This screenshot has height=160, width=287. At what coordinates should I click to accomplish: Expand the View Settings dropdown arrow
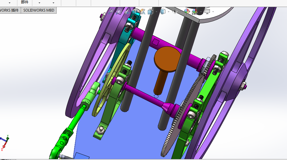pyautogui.click(x=213, y=12)
